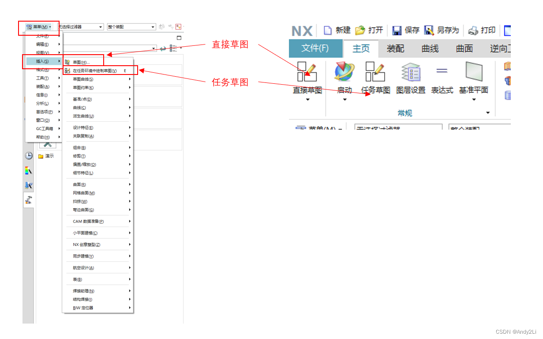
Task: Click the 保存 save floppy icon
Action: click(397, 30)
